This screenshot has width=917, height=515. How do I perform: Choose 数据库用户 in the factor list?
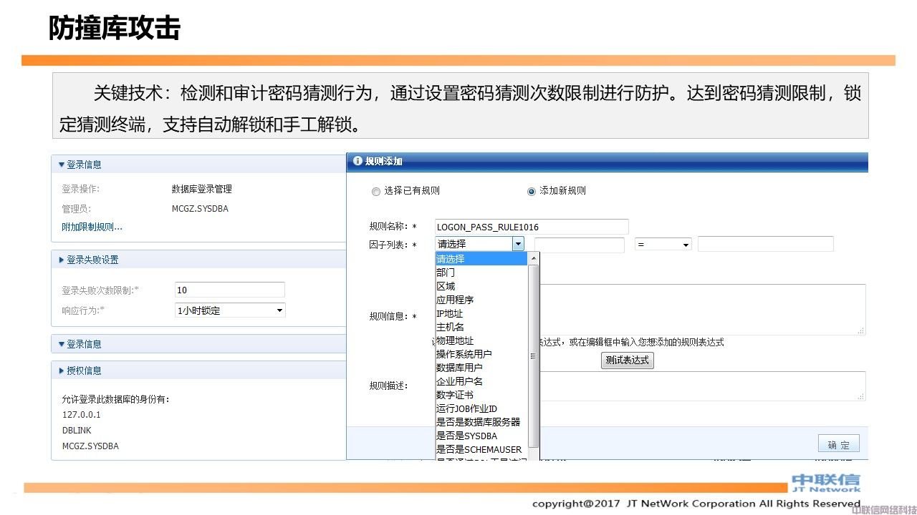(481, 368)
